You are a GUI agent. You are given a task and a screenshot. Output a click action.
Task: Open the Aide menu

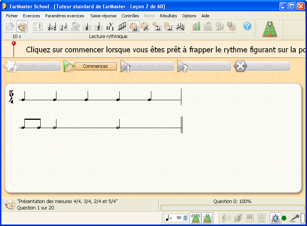pos(205,16)
